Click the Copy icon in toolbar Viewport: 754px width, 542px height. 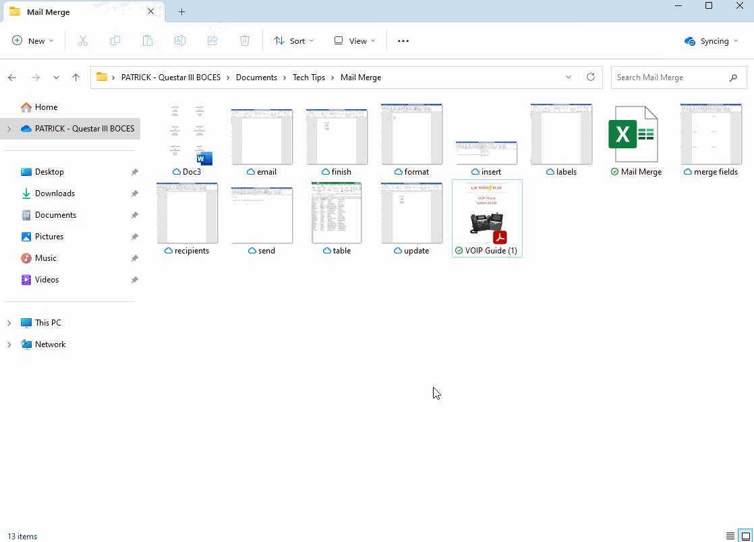pyautogui.click(x=115, y=41)
